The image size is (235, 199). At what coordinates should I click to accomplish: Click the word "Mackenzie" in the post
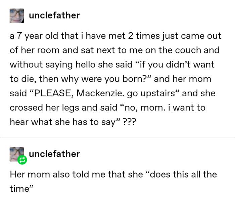[100, 93]
